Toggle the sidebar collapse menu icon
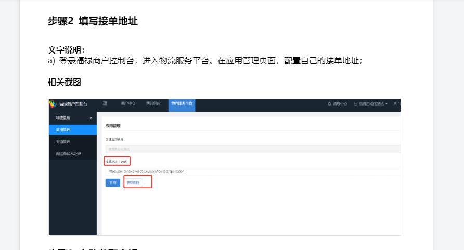Screen dimensions: 464x250 [105, 103]
